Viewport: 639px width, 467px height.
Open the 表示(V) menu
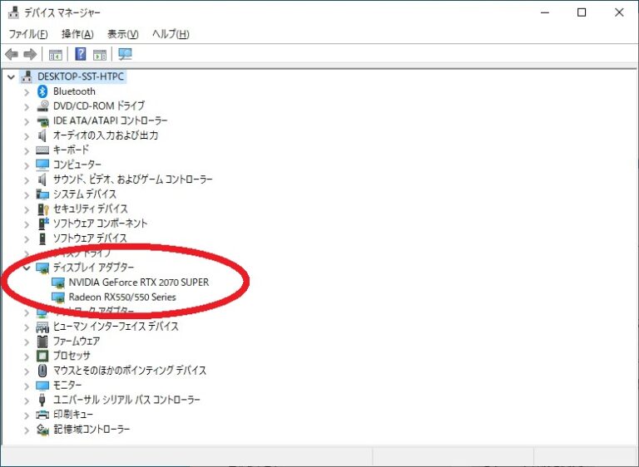pos(123,34)
